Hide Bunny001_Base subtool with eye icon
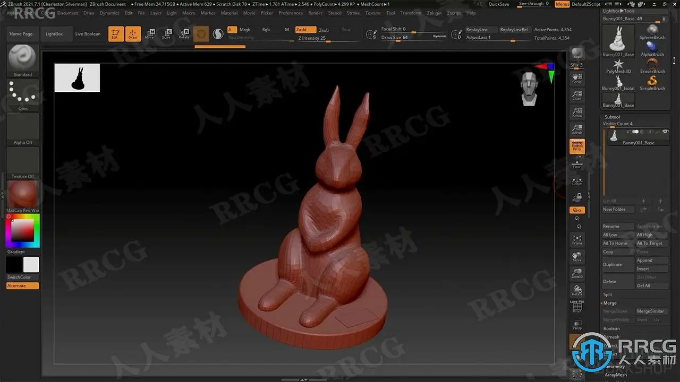This screenshot has height=382, width=680. click(664, 132)
